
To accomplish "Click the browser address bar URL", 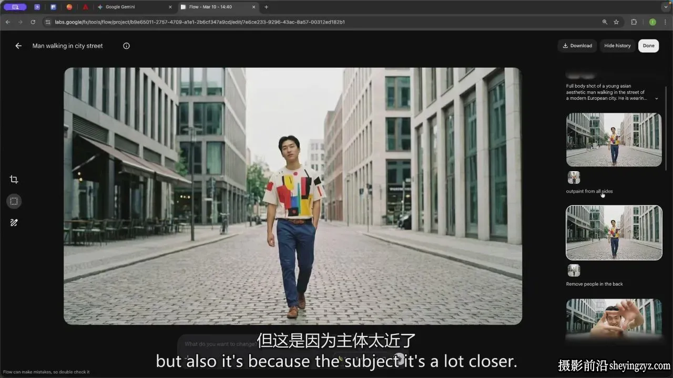I will point(200,22).
